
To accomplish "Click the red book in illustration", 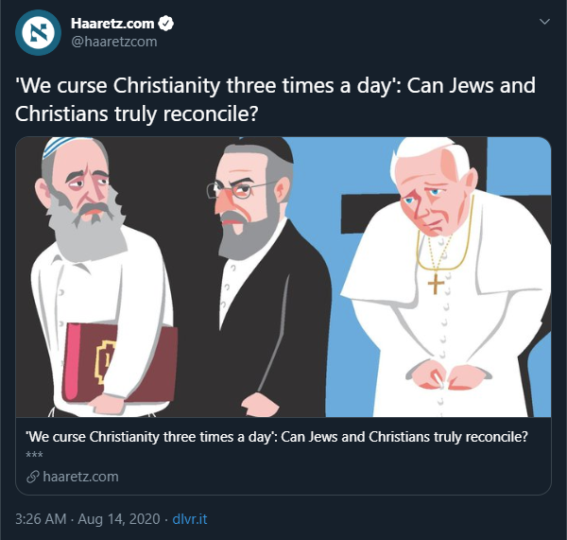I will tap(119, 363).
